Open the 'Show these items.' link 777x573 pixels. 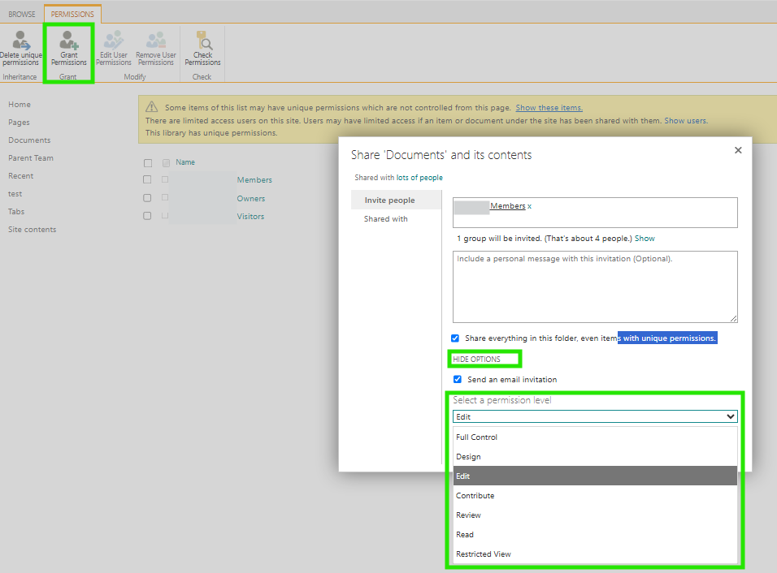(549, 108)
